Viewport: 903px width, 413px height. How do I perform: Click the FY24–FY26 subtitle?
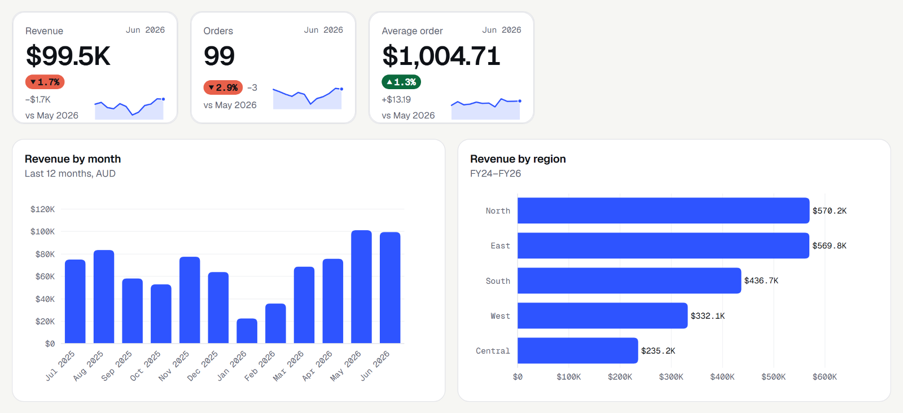click(496, 174)
